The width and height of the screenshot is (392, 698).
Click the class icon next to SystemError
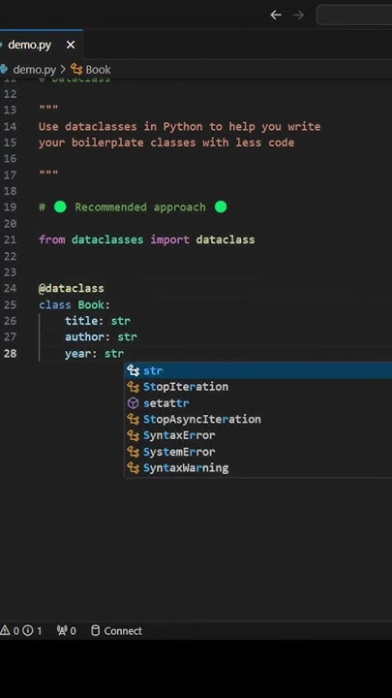(x=133, y=452)
